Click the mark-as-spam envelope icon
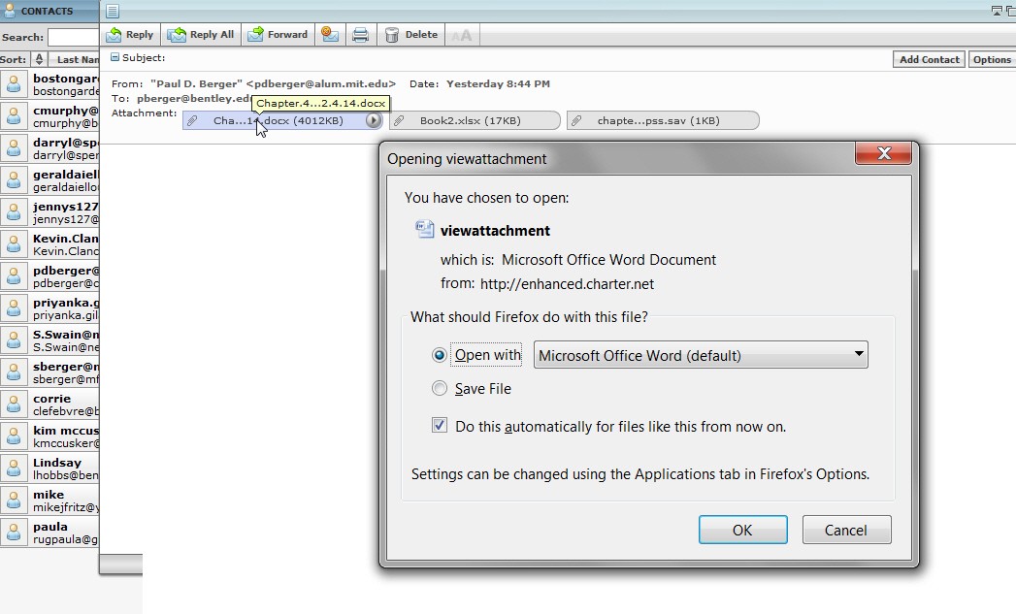The image size is (1016, 614). [x=330, y=35]
